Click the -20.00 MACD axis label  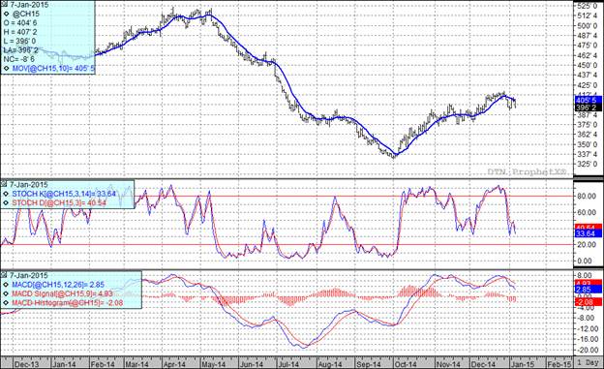(x=587, y=350)
